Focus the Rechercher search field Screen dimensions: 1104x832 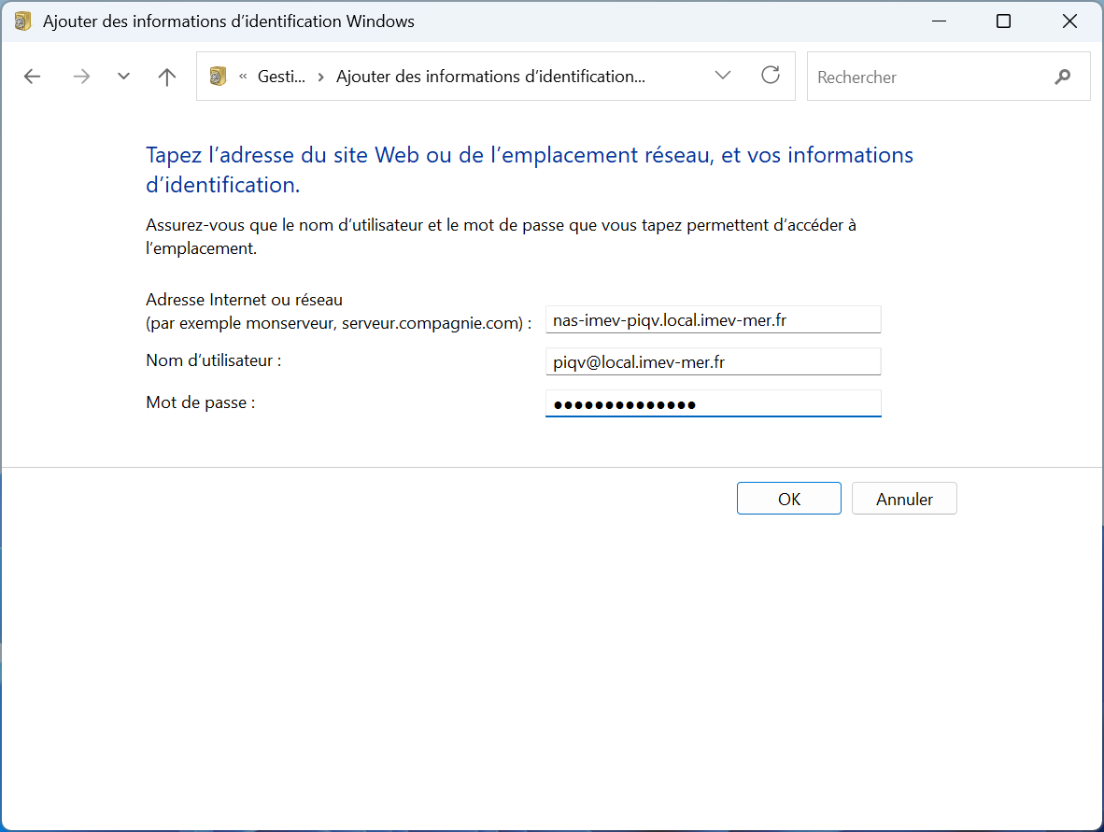925,77
